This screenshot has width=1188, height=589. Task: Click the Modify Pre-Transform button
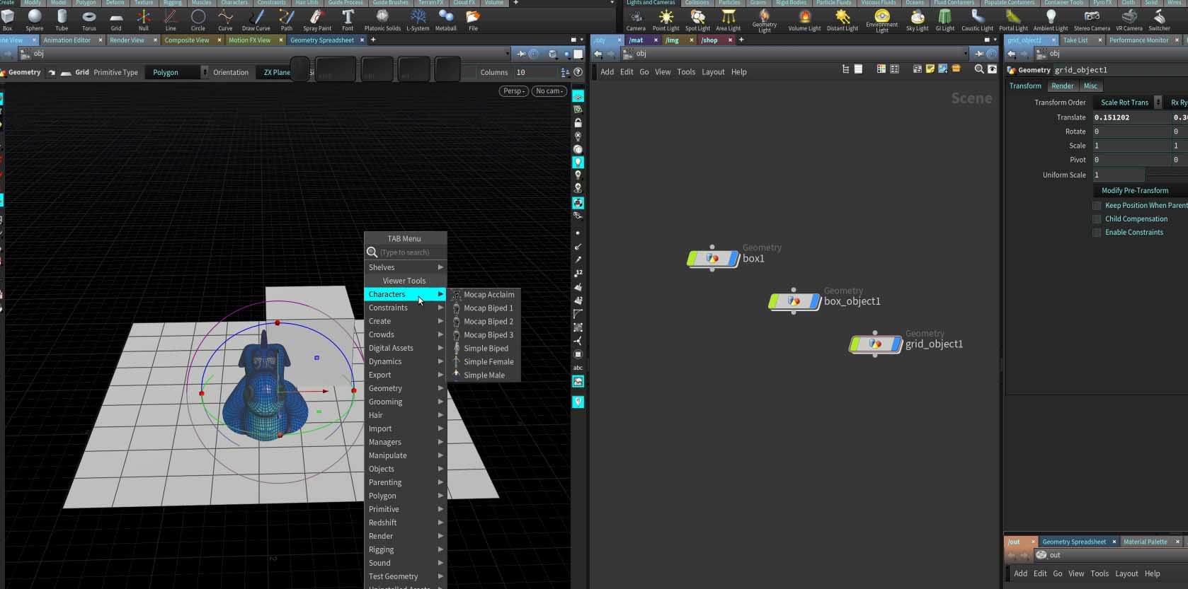(1134, 191)
